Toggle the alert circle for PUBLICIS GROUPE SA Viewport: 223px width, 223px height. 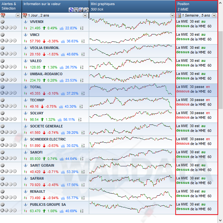pyautogui.click(x=3, y=205)
